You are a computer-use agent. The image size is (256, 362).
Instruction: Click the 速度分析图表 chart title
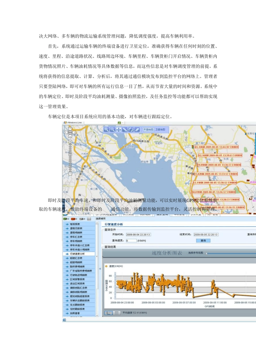[x=167, y=253]
